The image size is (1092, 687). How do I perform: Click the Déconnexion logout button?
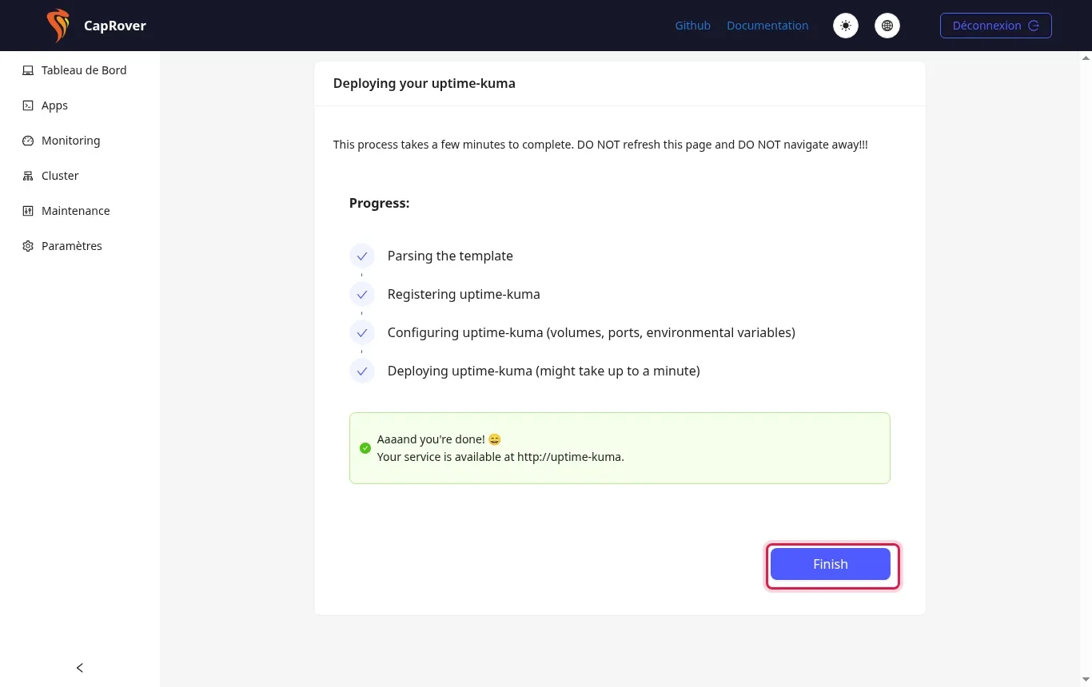click(x=996, y=26)
